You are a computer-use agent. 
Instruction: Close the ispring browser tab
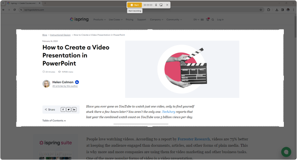pyautogui.click(x=39, y=3)
